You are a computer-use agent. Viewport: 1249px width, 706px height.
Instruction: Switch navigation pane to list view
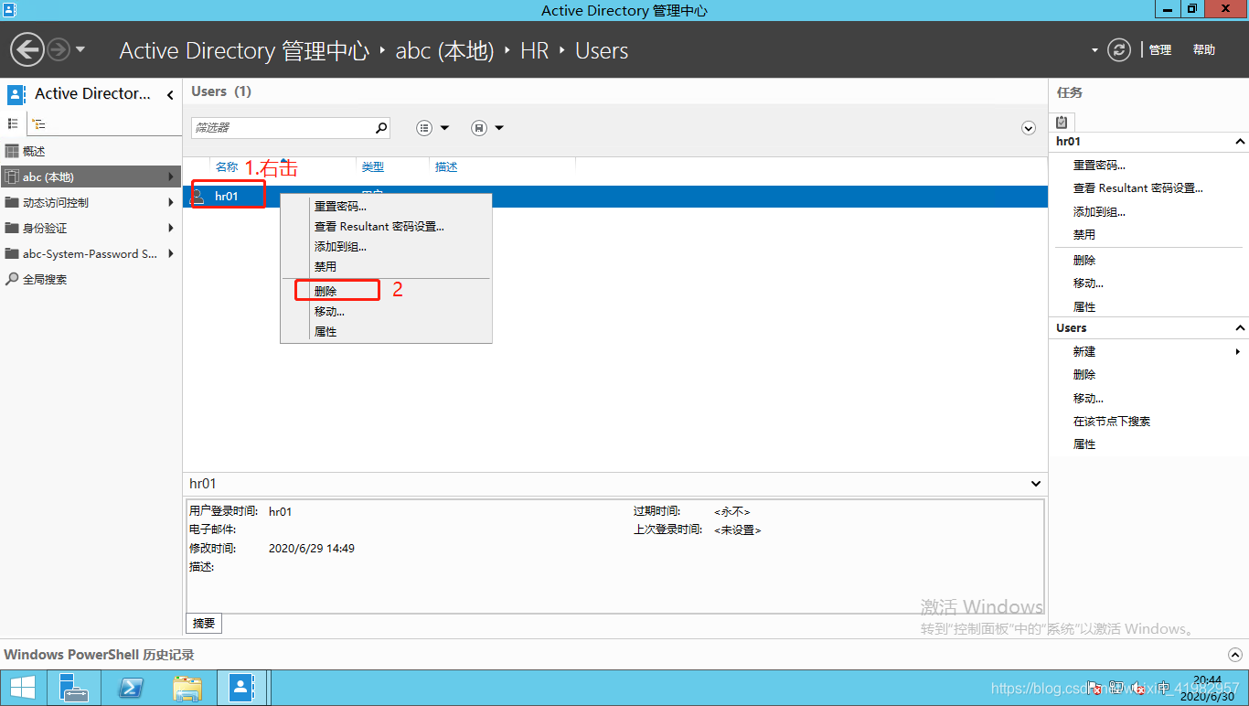[14, 123]
